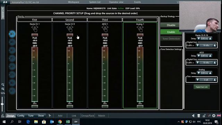Viewport: 222px width, 125px height.
Task: Click the Analog 1 level meter
Action: [140, 75]
